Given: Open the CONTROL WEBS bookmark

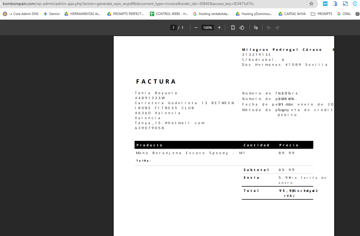Looking at the screenshot, I should click(169, 14).
